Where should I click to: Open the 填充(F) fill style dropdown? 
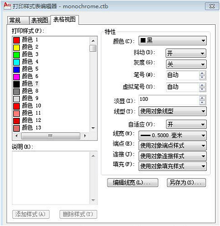coord(172,166)
